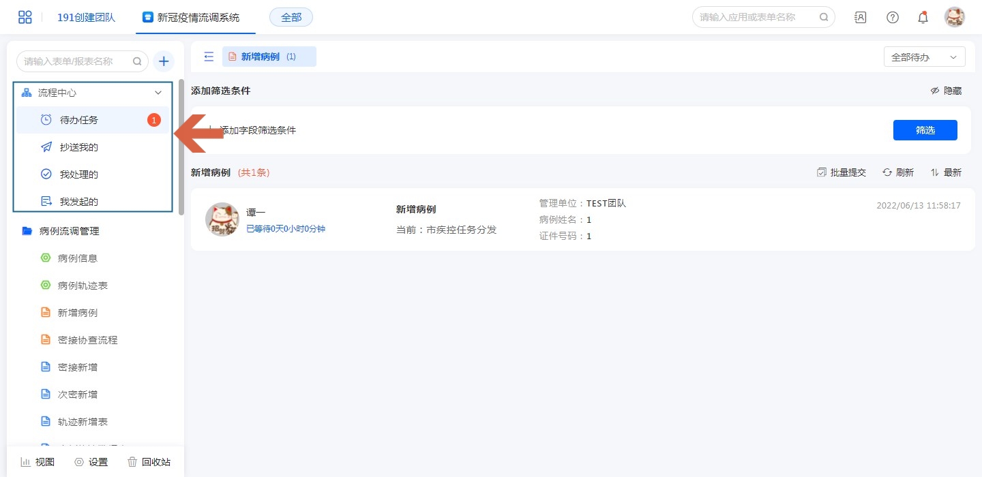Open the app grid launcher icon
982x477 pixels.
pos(25,17)
